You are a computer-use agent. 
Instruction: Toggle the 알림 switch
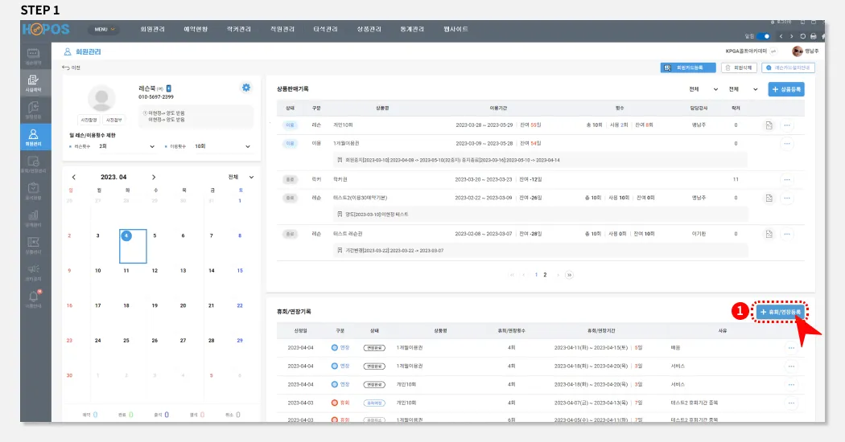pyautogui.click(x=763, y=36)
